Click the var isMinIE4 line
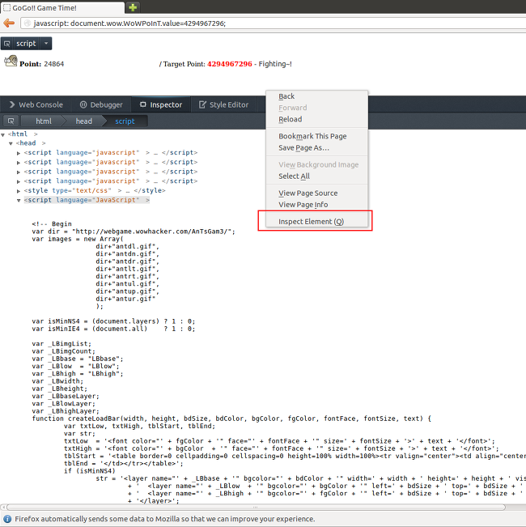 113,329
